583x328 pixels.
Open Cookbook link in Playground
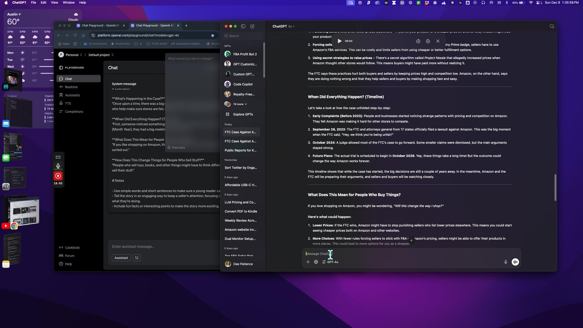[69, 247]
